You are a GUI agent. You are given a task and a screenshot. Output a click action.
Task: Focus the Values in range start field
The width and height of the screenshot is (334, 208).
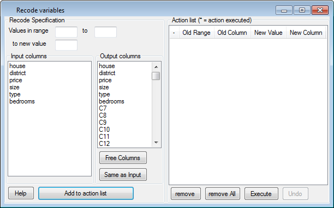point(66,32)
